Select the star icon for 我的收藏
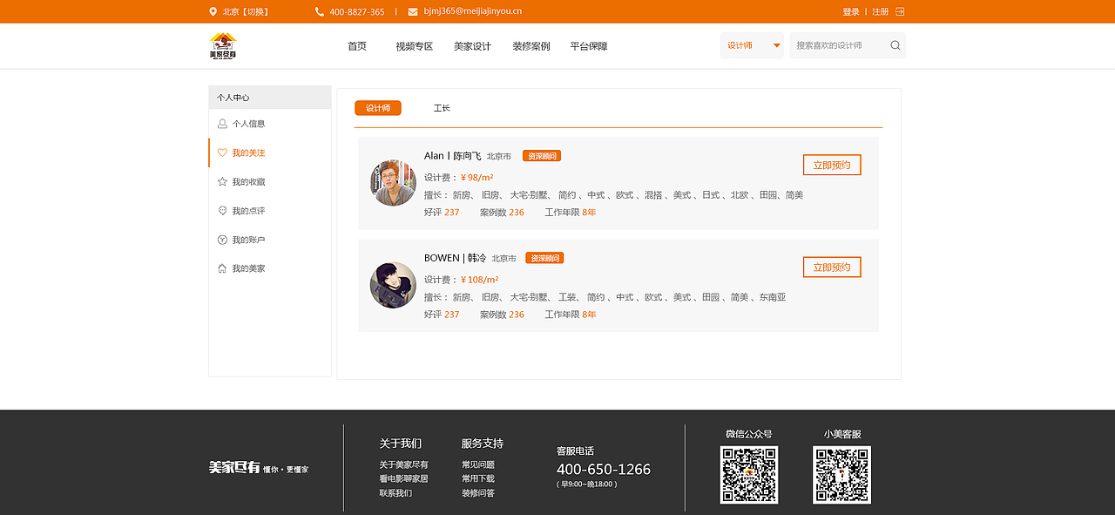Image resolution: width=1115 pixels, height=515 pixels. click(x=222, y=181)
